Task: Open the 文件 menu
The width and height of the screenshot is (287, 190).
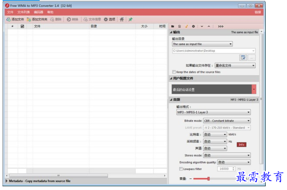Action: point(10,12)
